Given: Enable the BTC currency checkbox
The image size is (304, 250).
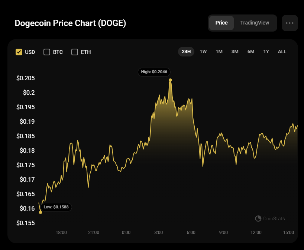Looking at the screenshot, I should pyautogui.click(x=47, y=52).
